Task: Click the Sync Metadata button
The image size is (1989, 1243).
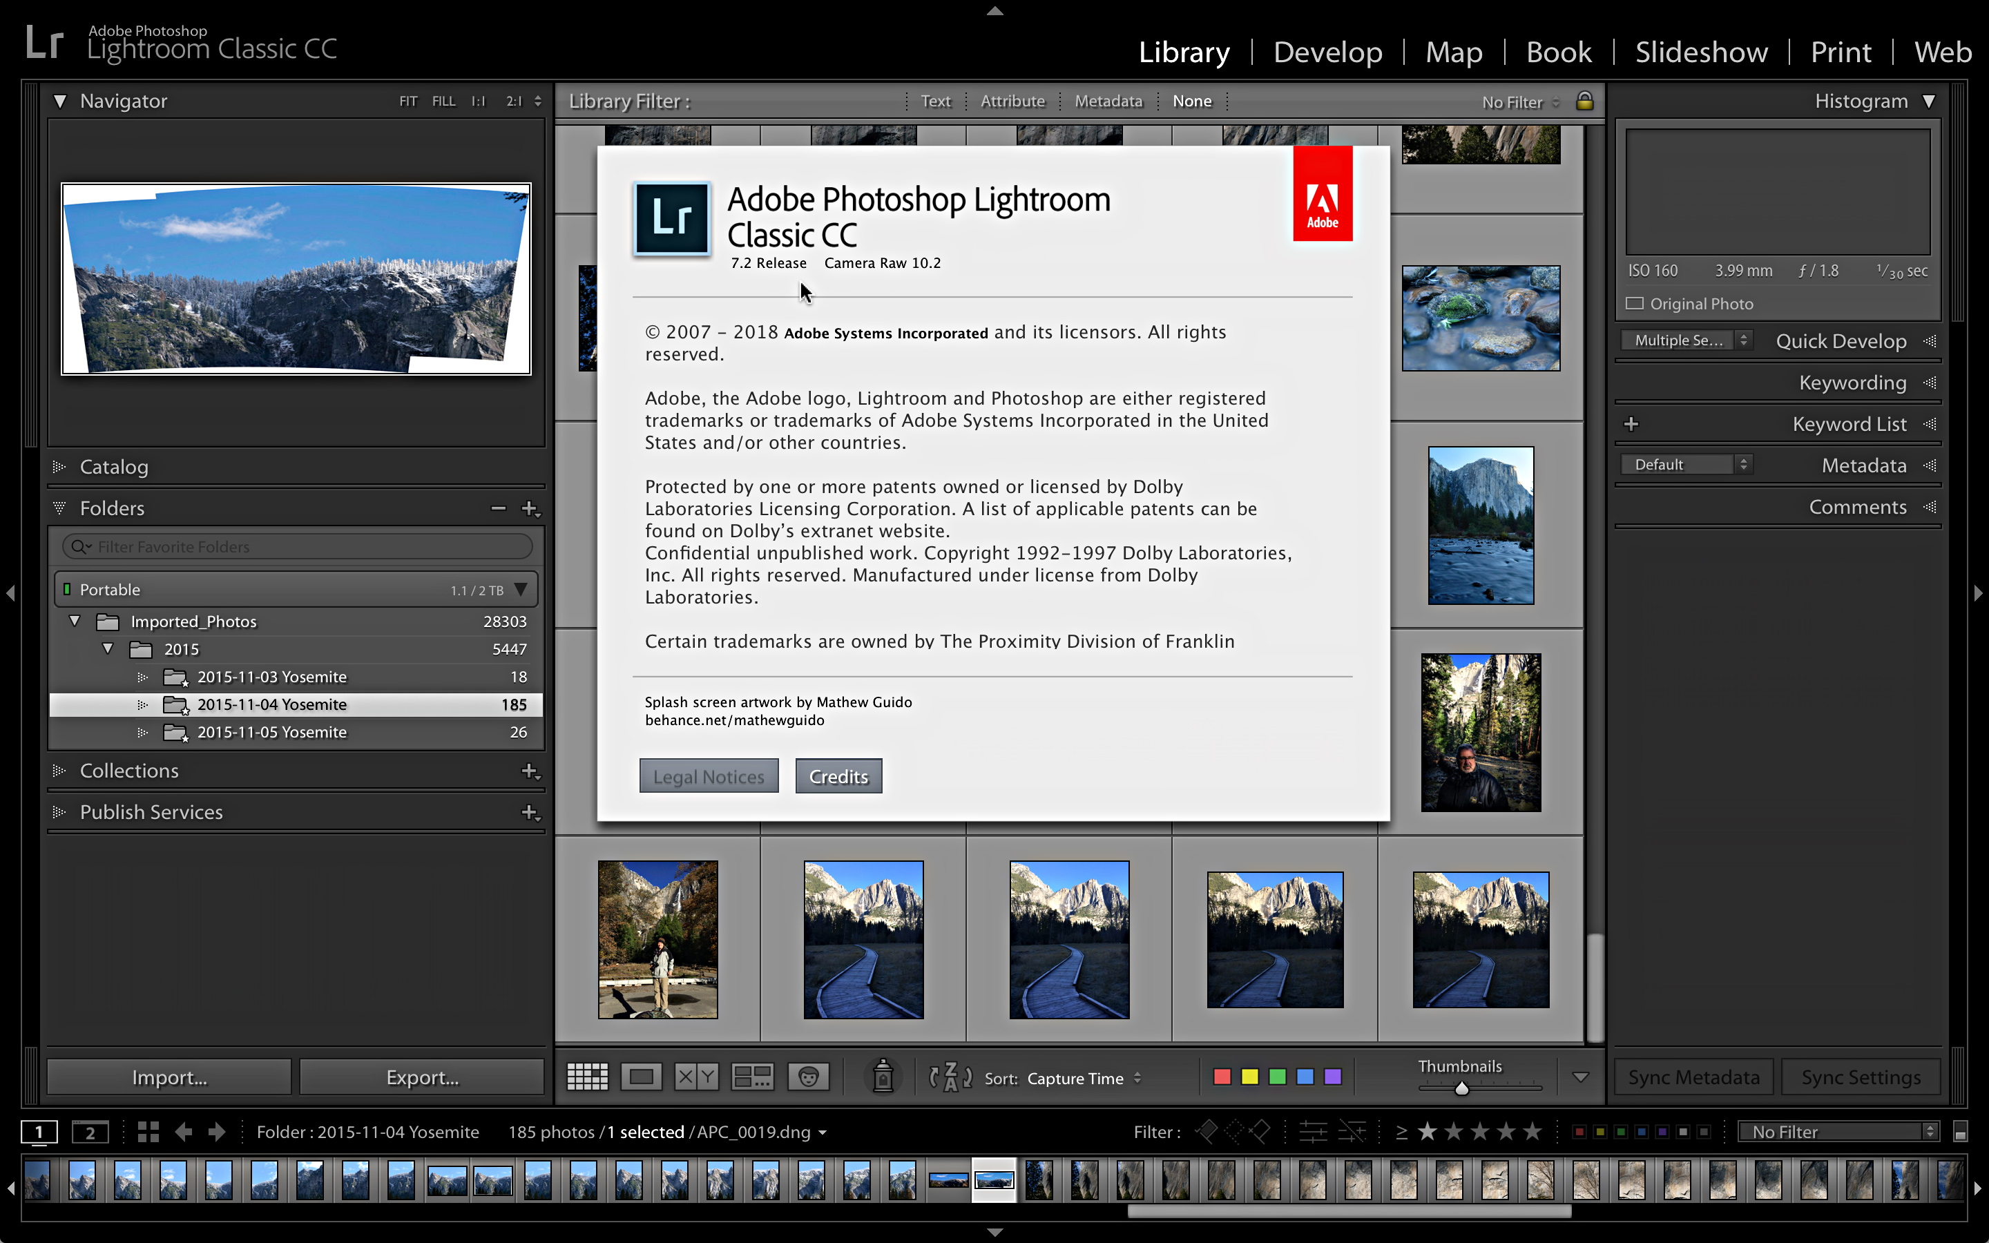Action: point(1697,1077)
